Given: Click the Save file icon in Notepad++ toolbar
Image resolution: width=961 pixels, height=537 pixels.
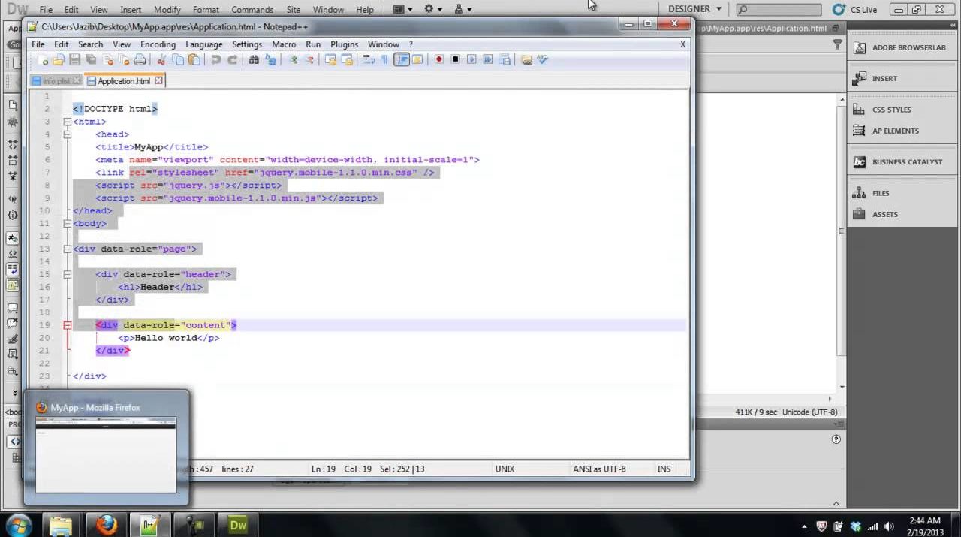Looking at the screenshot, I should [74, 60].
